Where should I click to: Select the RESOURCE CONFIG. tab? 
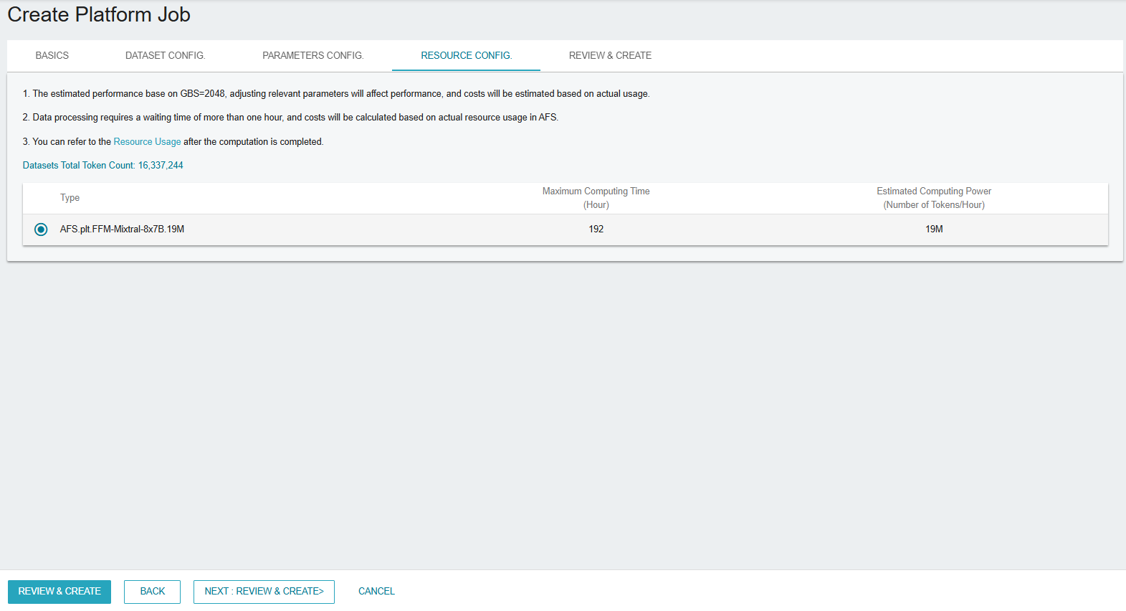(467, 55)
